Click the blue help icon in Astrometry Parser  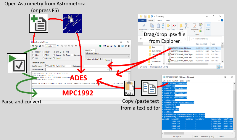[122, 46]
